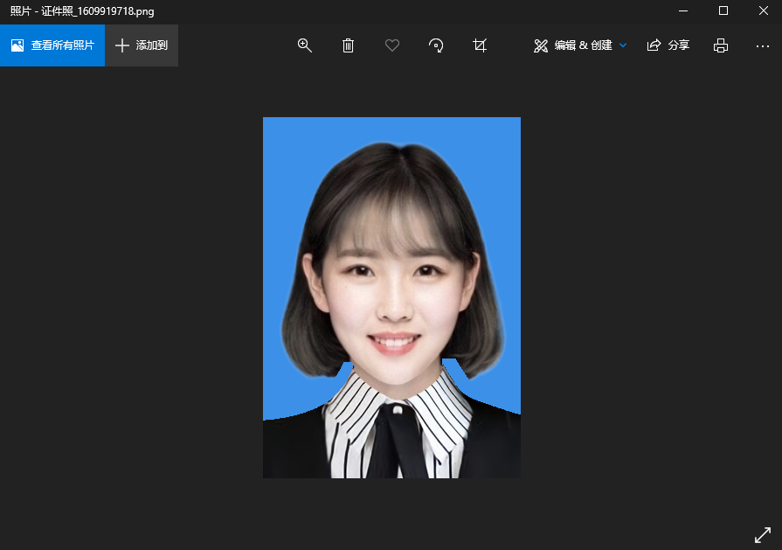Select the crop tool icon

(x=480, y=45)
